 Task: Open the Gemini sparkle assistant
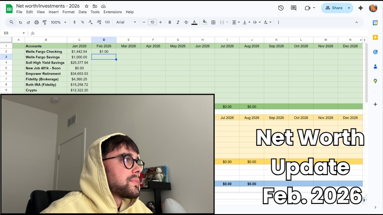click(x=361, y=8)
